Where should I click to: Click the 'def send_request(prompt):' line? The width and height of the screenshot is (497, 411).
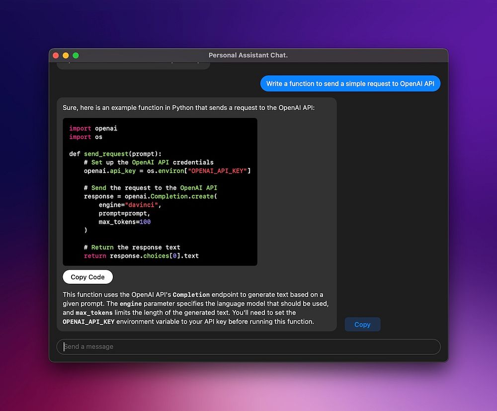(x=115, y=154)
